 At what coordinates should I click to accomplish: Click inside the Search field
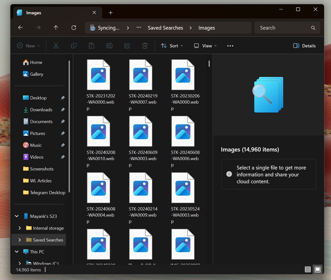coord(287,27)
